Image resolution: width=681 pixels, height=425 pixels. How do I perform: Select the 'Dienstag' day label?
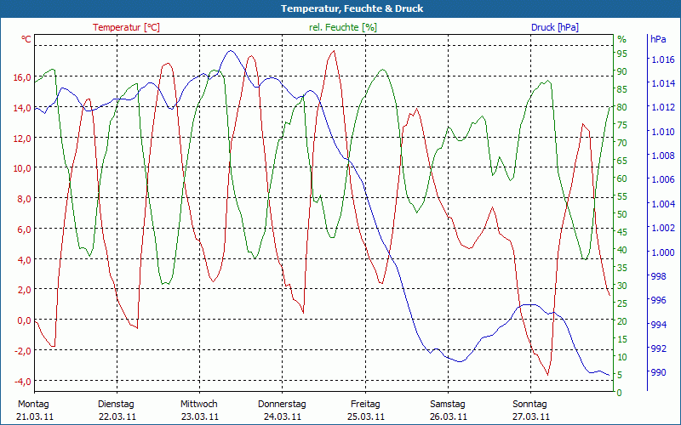(x=116, y=404)
